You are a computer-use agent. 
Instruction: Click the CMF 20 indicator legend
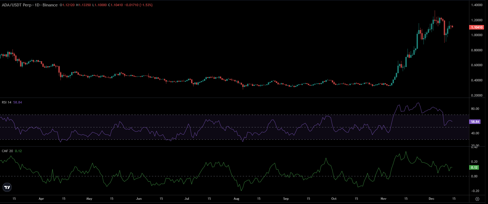tap(7, 151)
